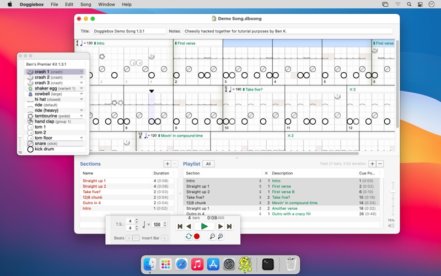
Task: Click the tom 1 drum icon
Action: (x=30, y=127)
